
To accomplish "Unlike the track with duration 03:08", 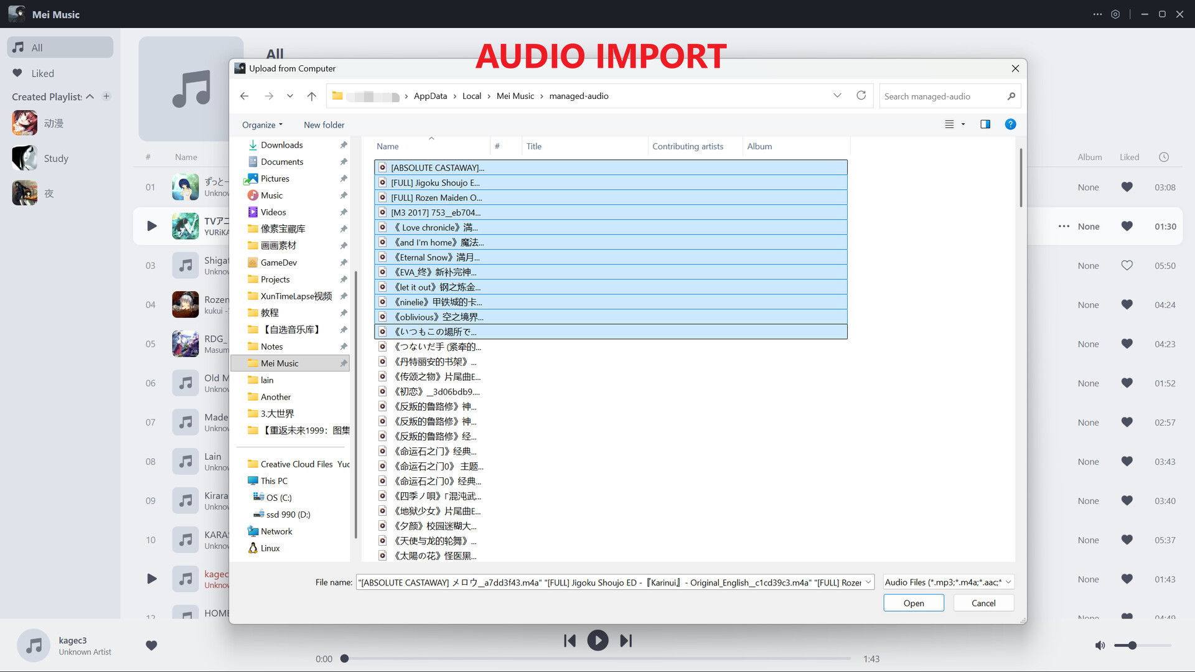I will (x=1127, y=187).
